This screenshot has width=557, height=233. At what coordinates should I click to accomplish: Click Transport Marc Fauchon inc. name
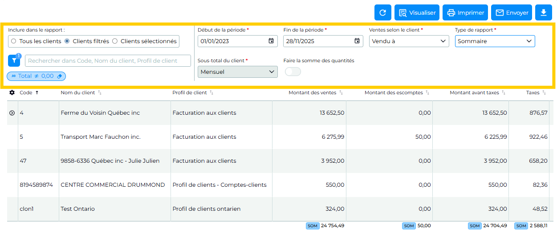pos(101,137)
